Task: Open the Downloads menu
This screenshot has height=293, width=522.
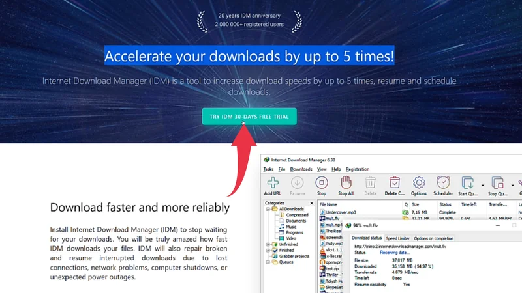Action: [301, 169]
